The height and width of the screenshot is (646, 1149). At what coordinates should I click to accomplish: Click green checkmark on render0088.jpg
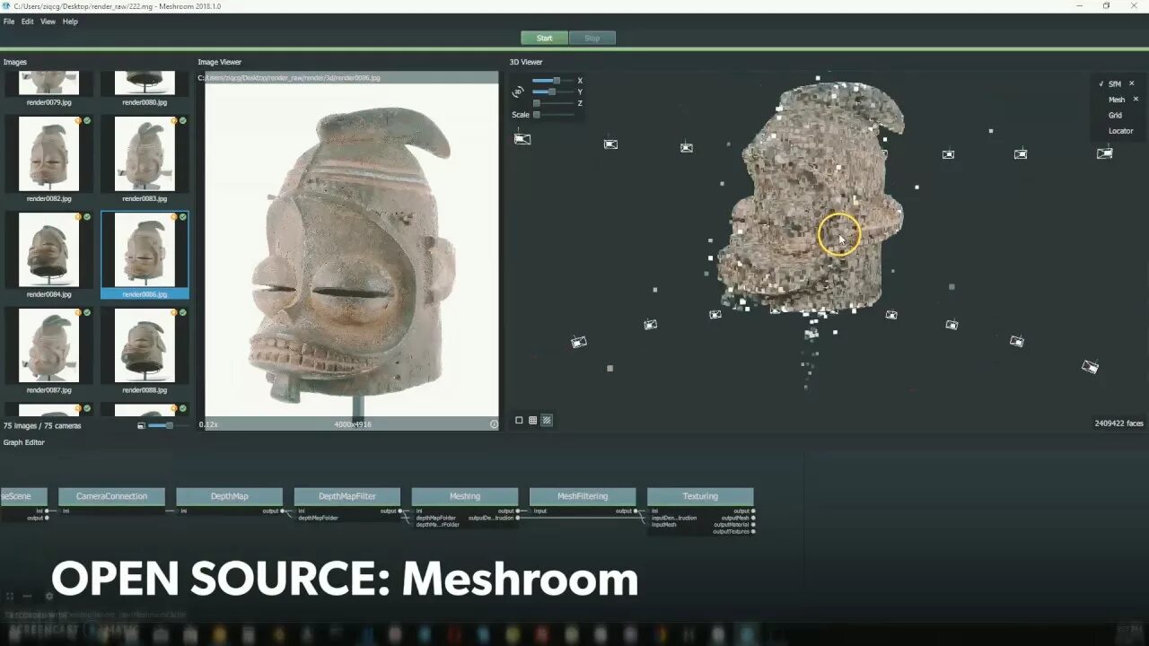pos(183,312)
